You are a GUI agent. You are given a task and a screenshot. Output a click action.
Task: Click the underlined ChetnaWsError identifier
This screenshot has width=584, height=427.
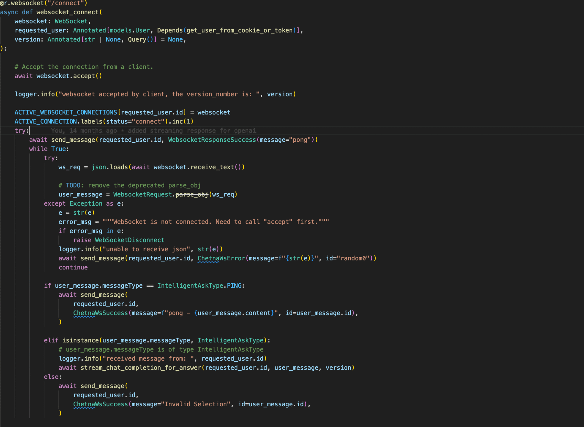click(221, 258)
